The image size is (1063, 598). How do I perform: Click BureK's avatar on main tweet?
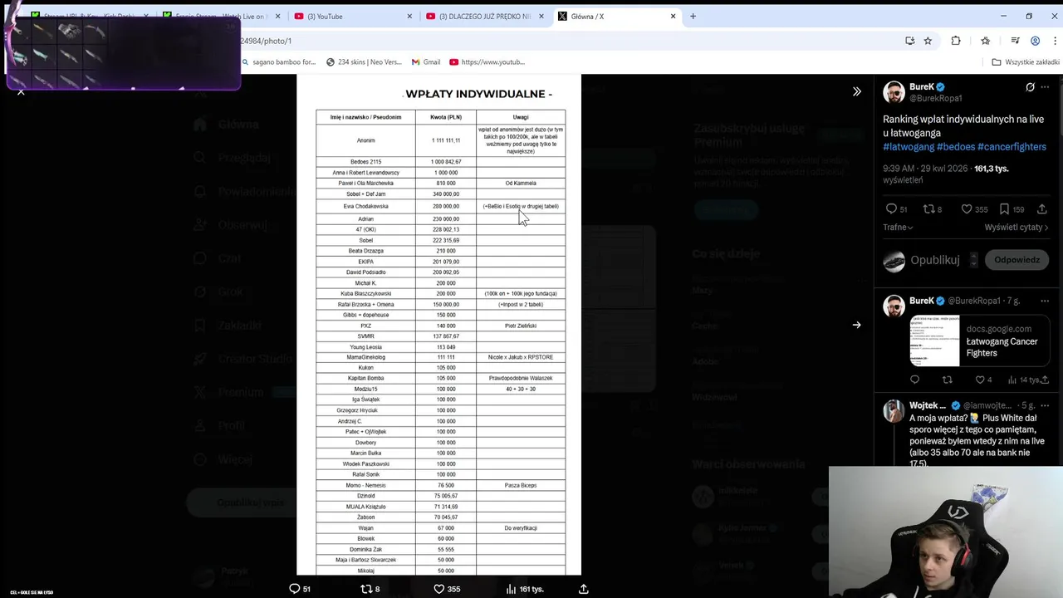click(x=894, y=92)
